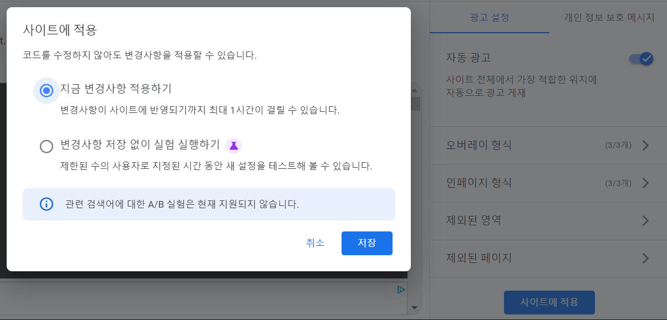Click the (3/3개) count beside 오버레이 형식

click(x=618, y=146)
